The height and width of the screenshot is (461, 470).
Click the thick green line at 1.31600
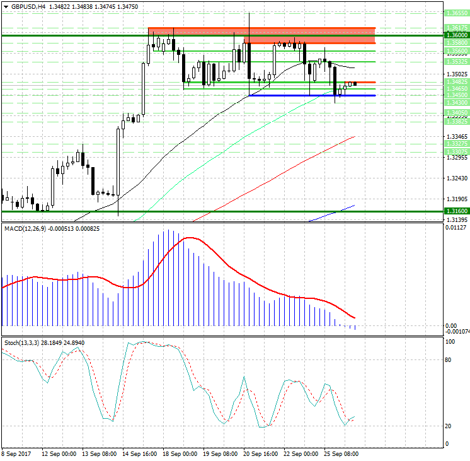pyautogui.click(x=221, y=211)
